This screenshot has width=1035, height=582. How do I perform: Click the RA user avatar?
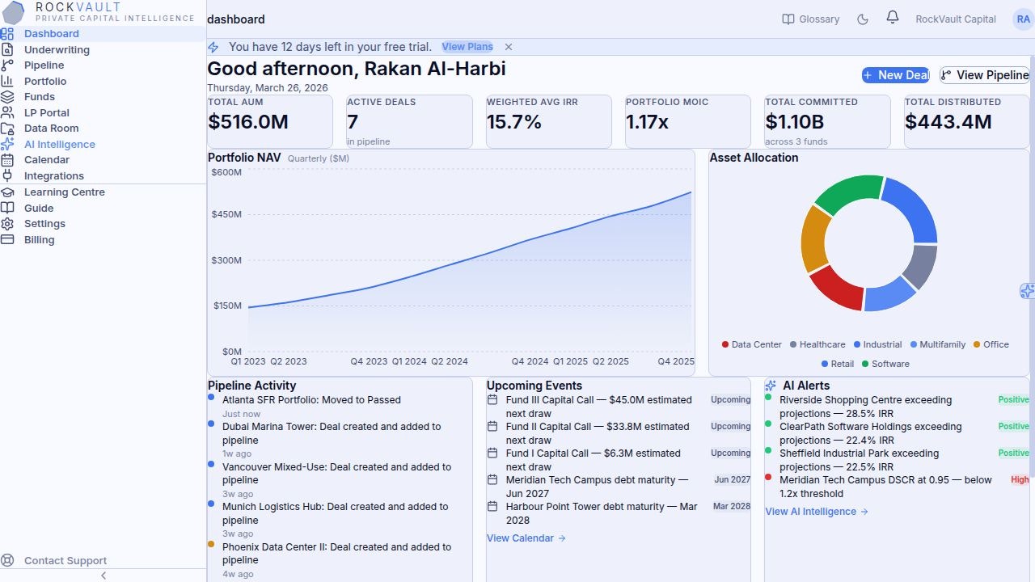pos(1023,19)
